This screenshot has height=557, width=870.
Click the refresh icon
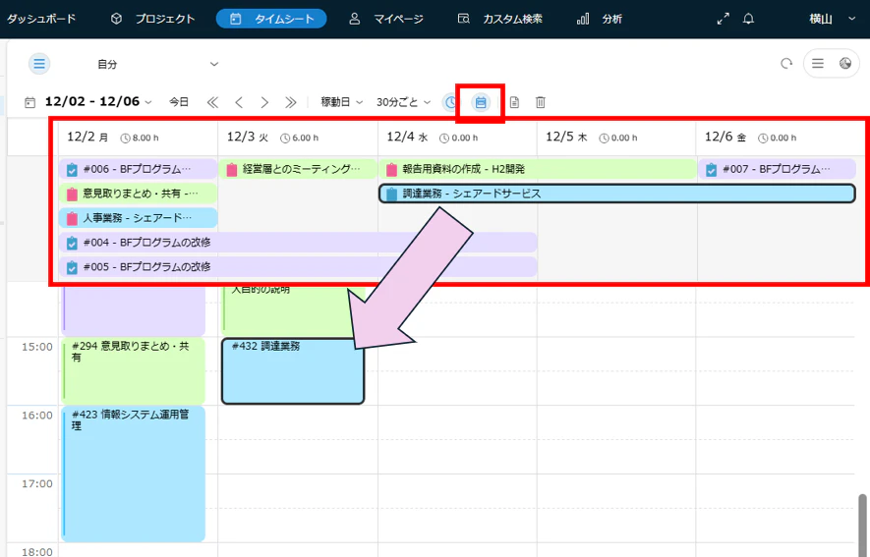pos(786,64)
